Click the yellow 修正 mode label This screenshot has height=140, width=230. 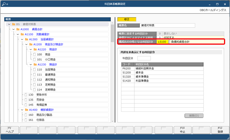coord(127,19)
